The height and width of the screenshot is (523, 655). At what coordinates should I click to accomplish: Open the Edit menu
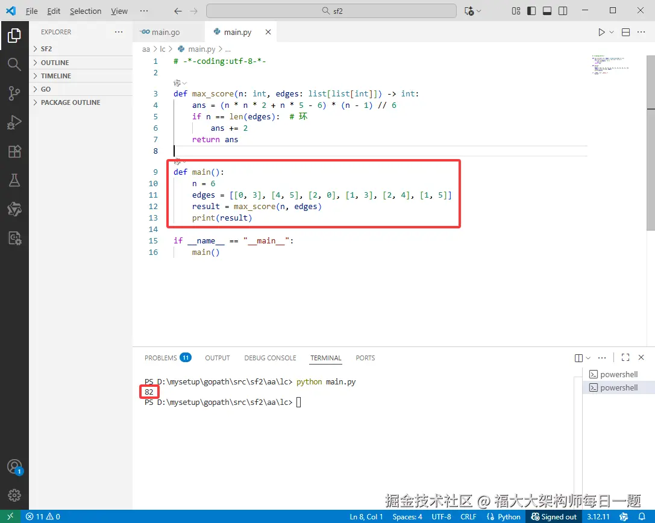(54, 11)
